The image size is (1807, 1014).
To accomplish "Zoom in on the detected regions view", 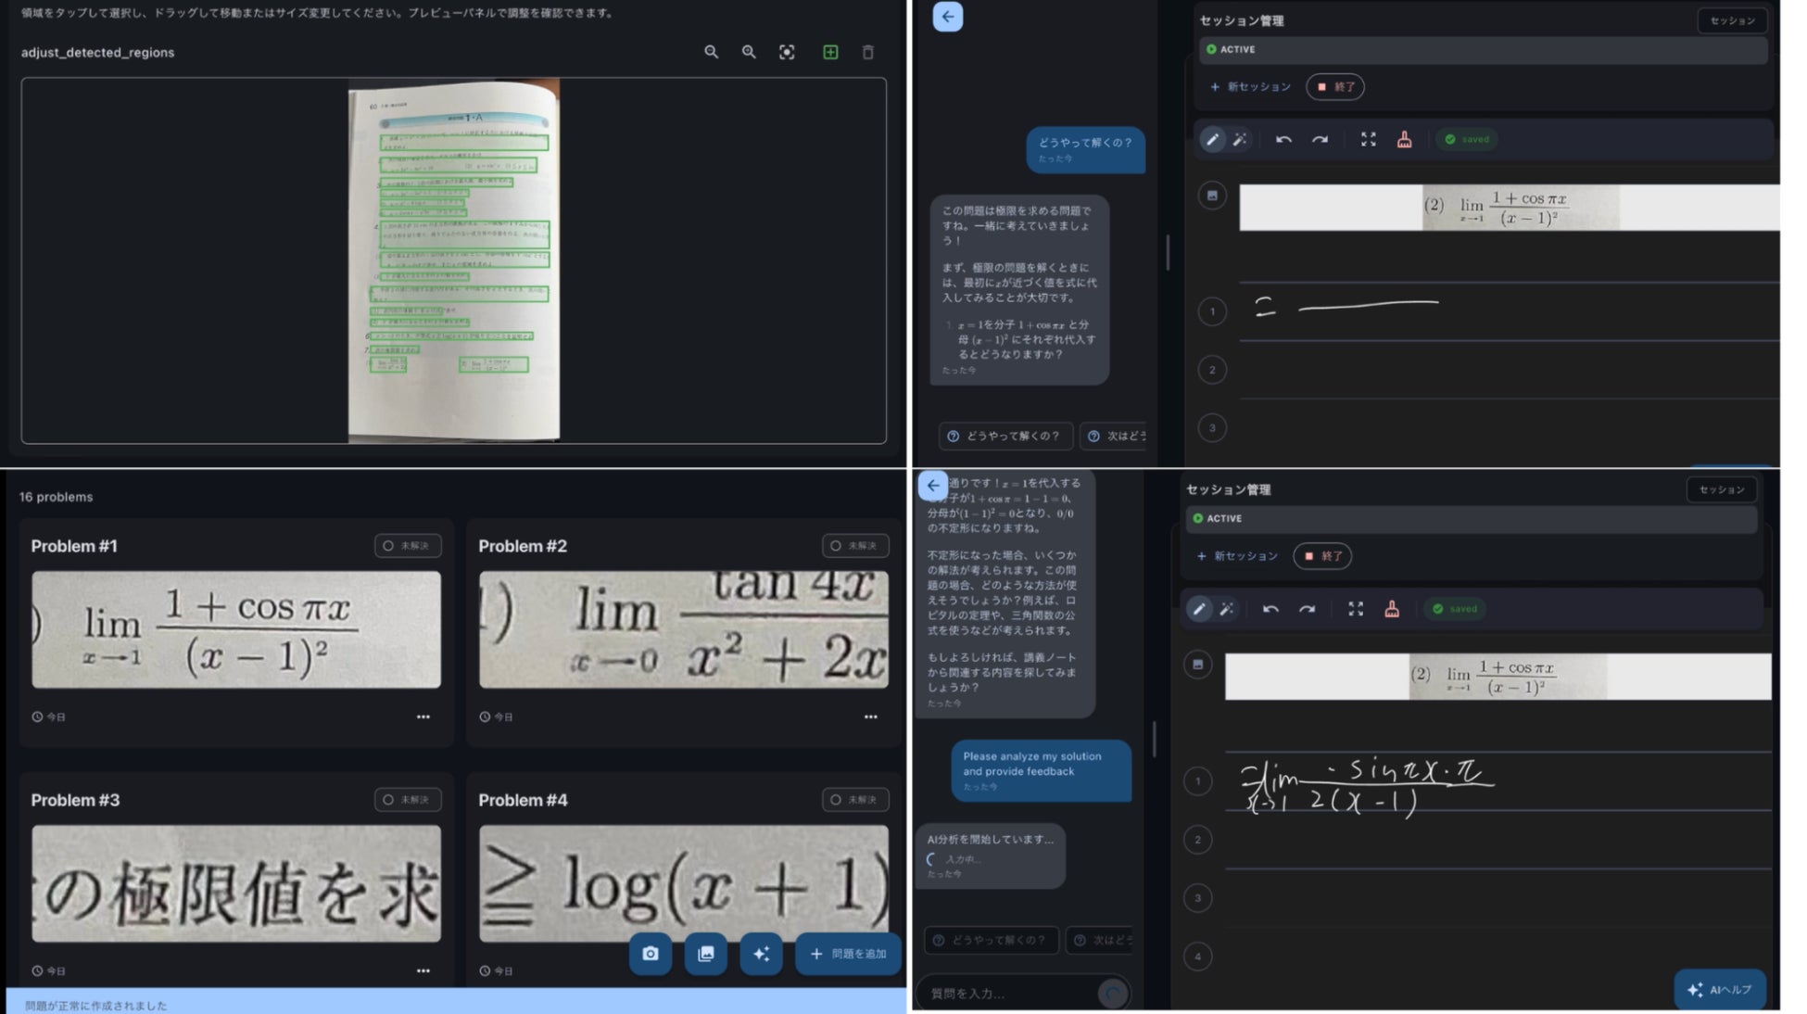I will tap(749, 52).
